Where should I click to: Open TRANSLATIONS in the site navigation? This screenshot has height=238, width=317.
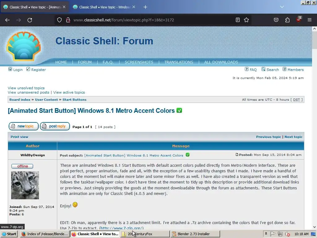tap(179, 62)
